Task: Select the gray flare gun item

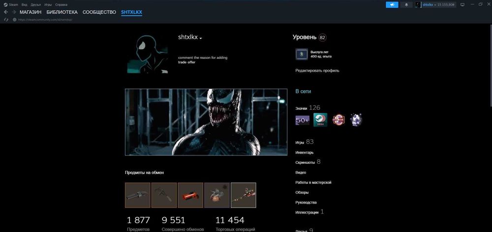Action: tap(138, 195)
